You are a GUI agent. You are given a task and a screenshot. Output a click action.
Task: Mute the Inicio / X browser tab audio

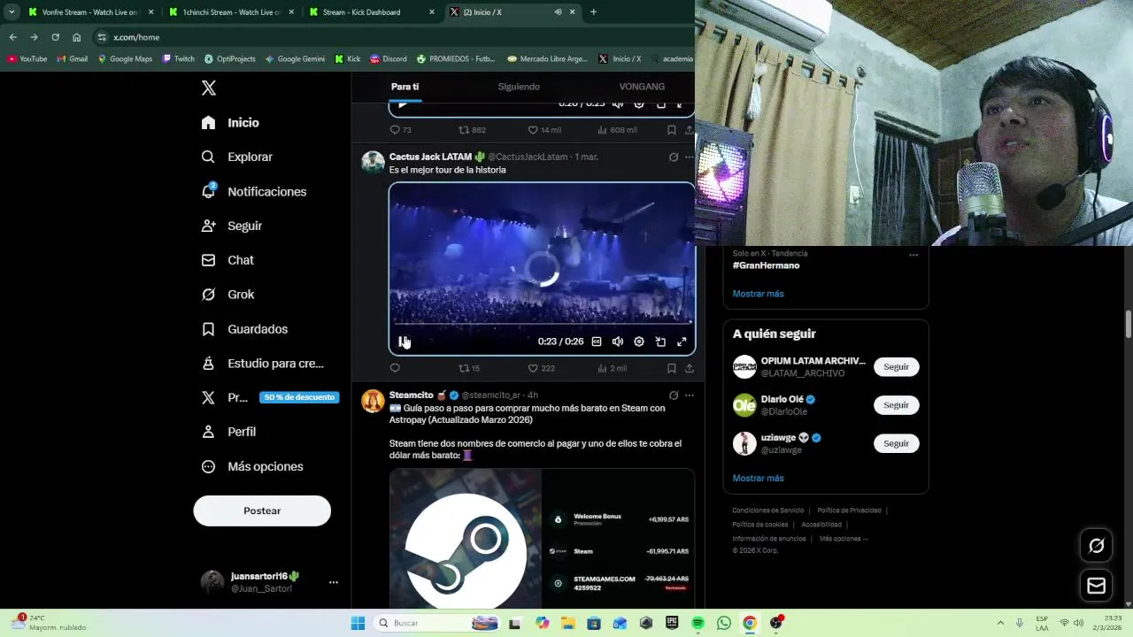click(558, 12)
